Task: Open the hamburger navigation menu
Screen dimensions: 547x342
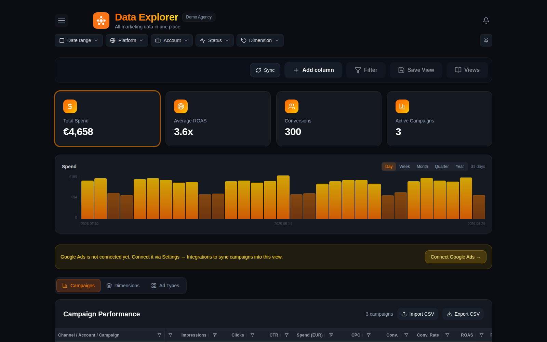Action: point(62,21)
